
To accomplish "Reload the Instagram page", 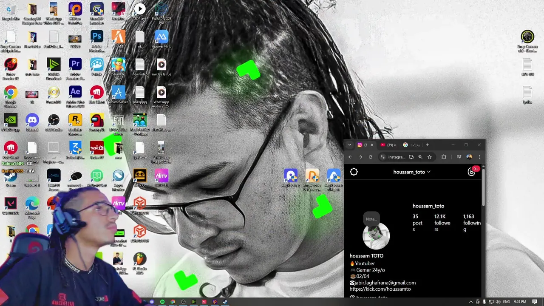I will pos(371,157).
